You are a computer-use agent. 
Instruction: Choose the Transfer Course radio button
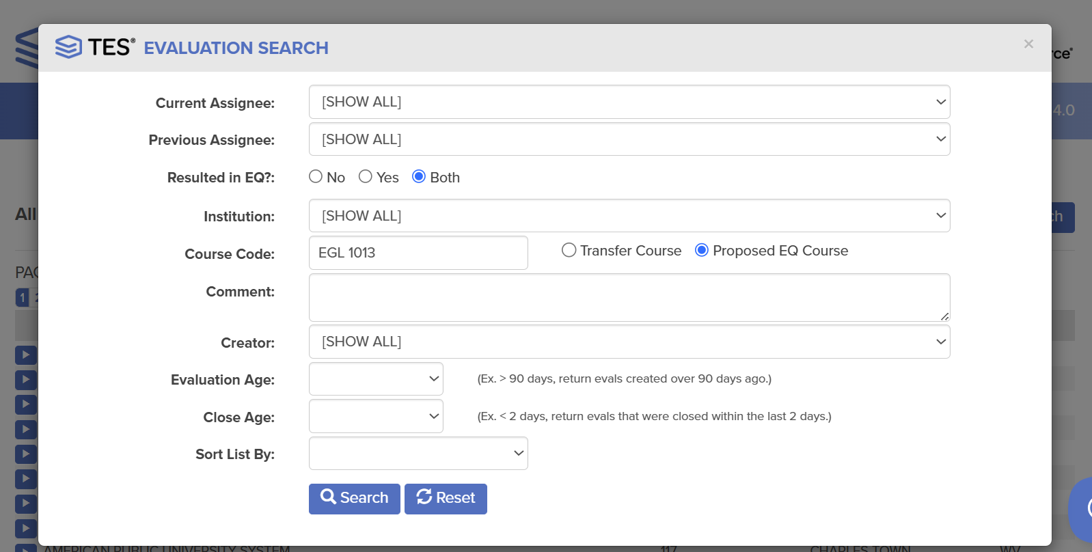point(569,251)
